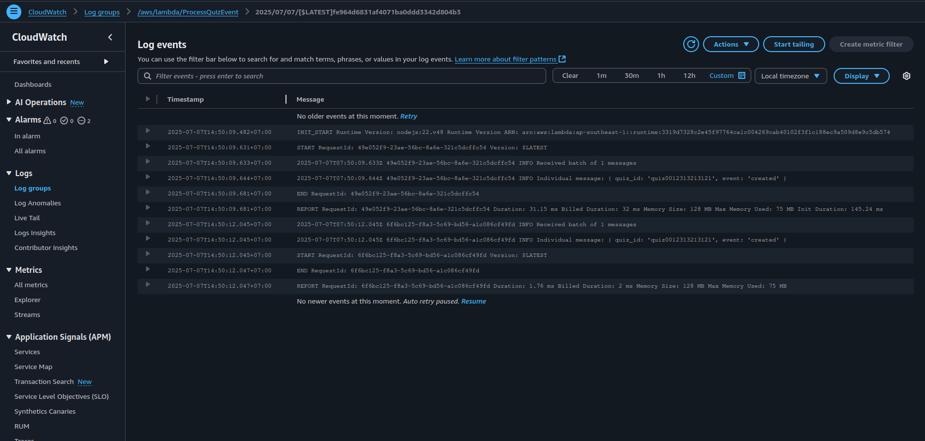The width and height of the screenshot is (925, 441).
Task: Open the hamburger navigation menu
Action: [14, 11]
